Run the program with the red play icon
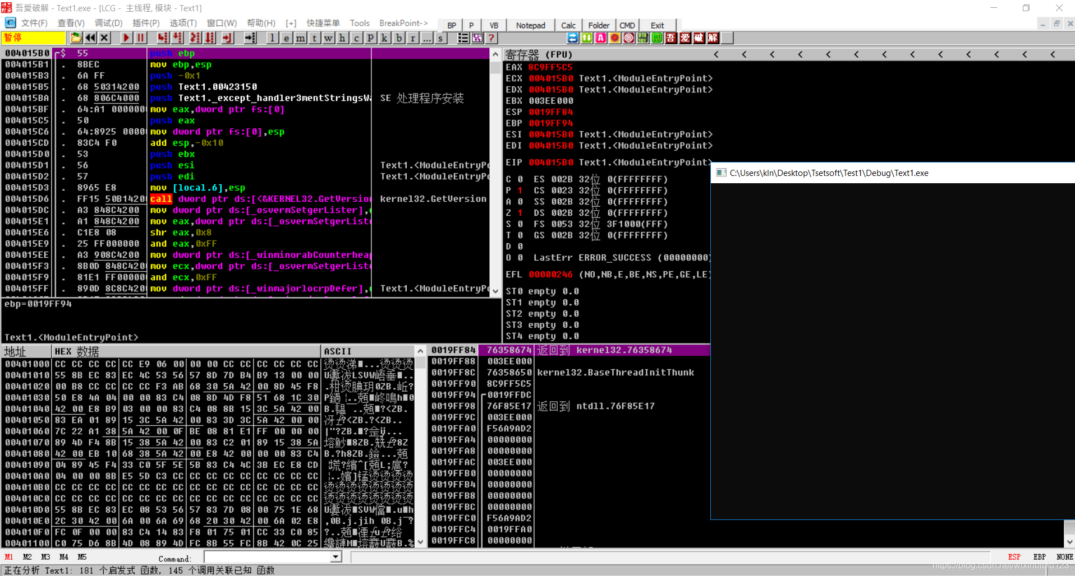1075x576 pixels. pyautogui.click(x=126, y=38)
